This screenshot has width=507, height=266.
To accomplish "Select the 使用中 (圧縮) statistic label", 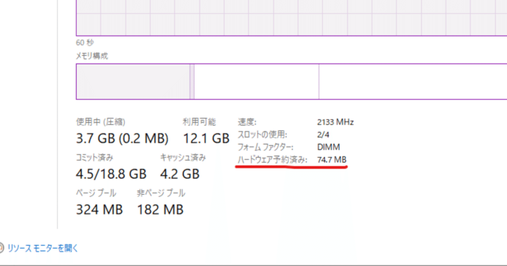I will 101,122.
